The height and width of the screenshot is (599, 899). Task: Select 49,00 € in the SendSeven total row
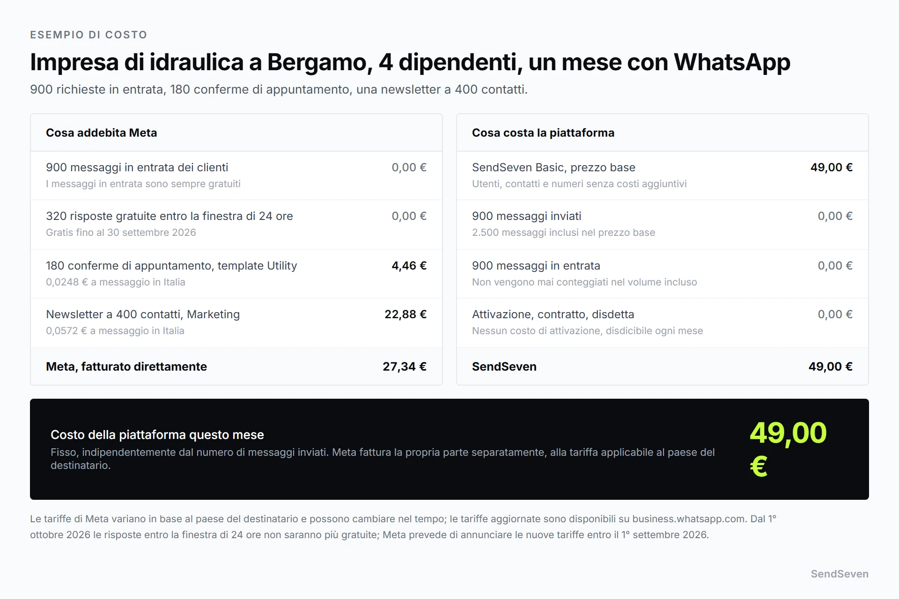pos(831,367)
